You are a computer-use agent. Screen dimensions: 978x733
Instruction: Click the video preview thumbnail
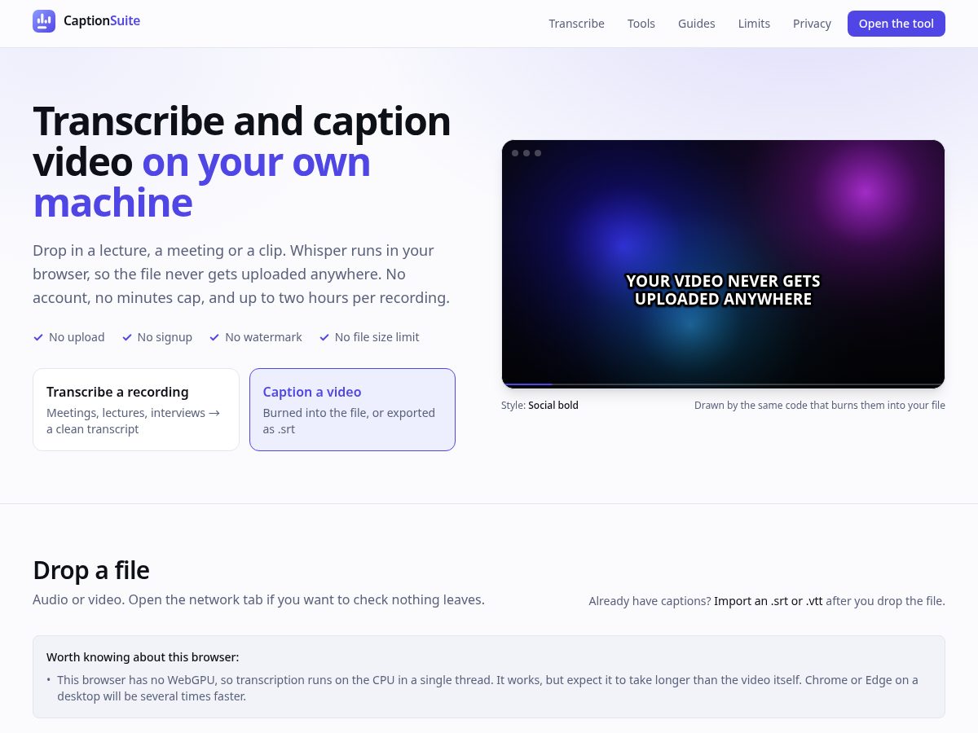[723, 264]
